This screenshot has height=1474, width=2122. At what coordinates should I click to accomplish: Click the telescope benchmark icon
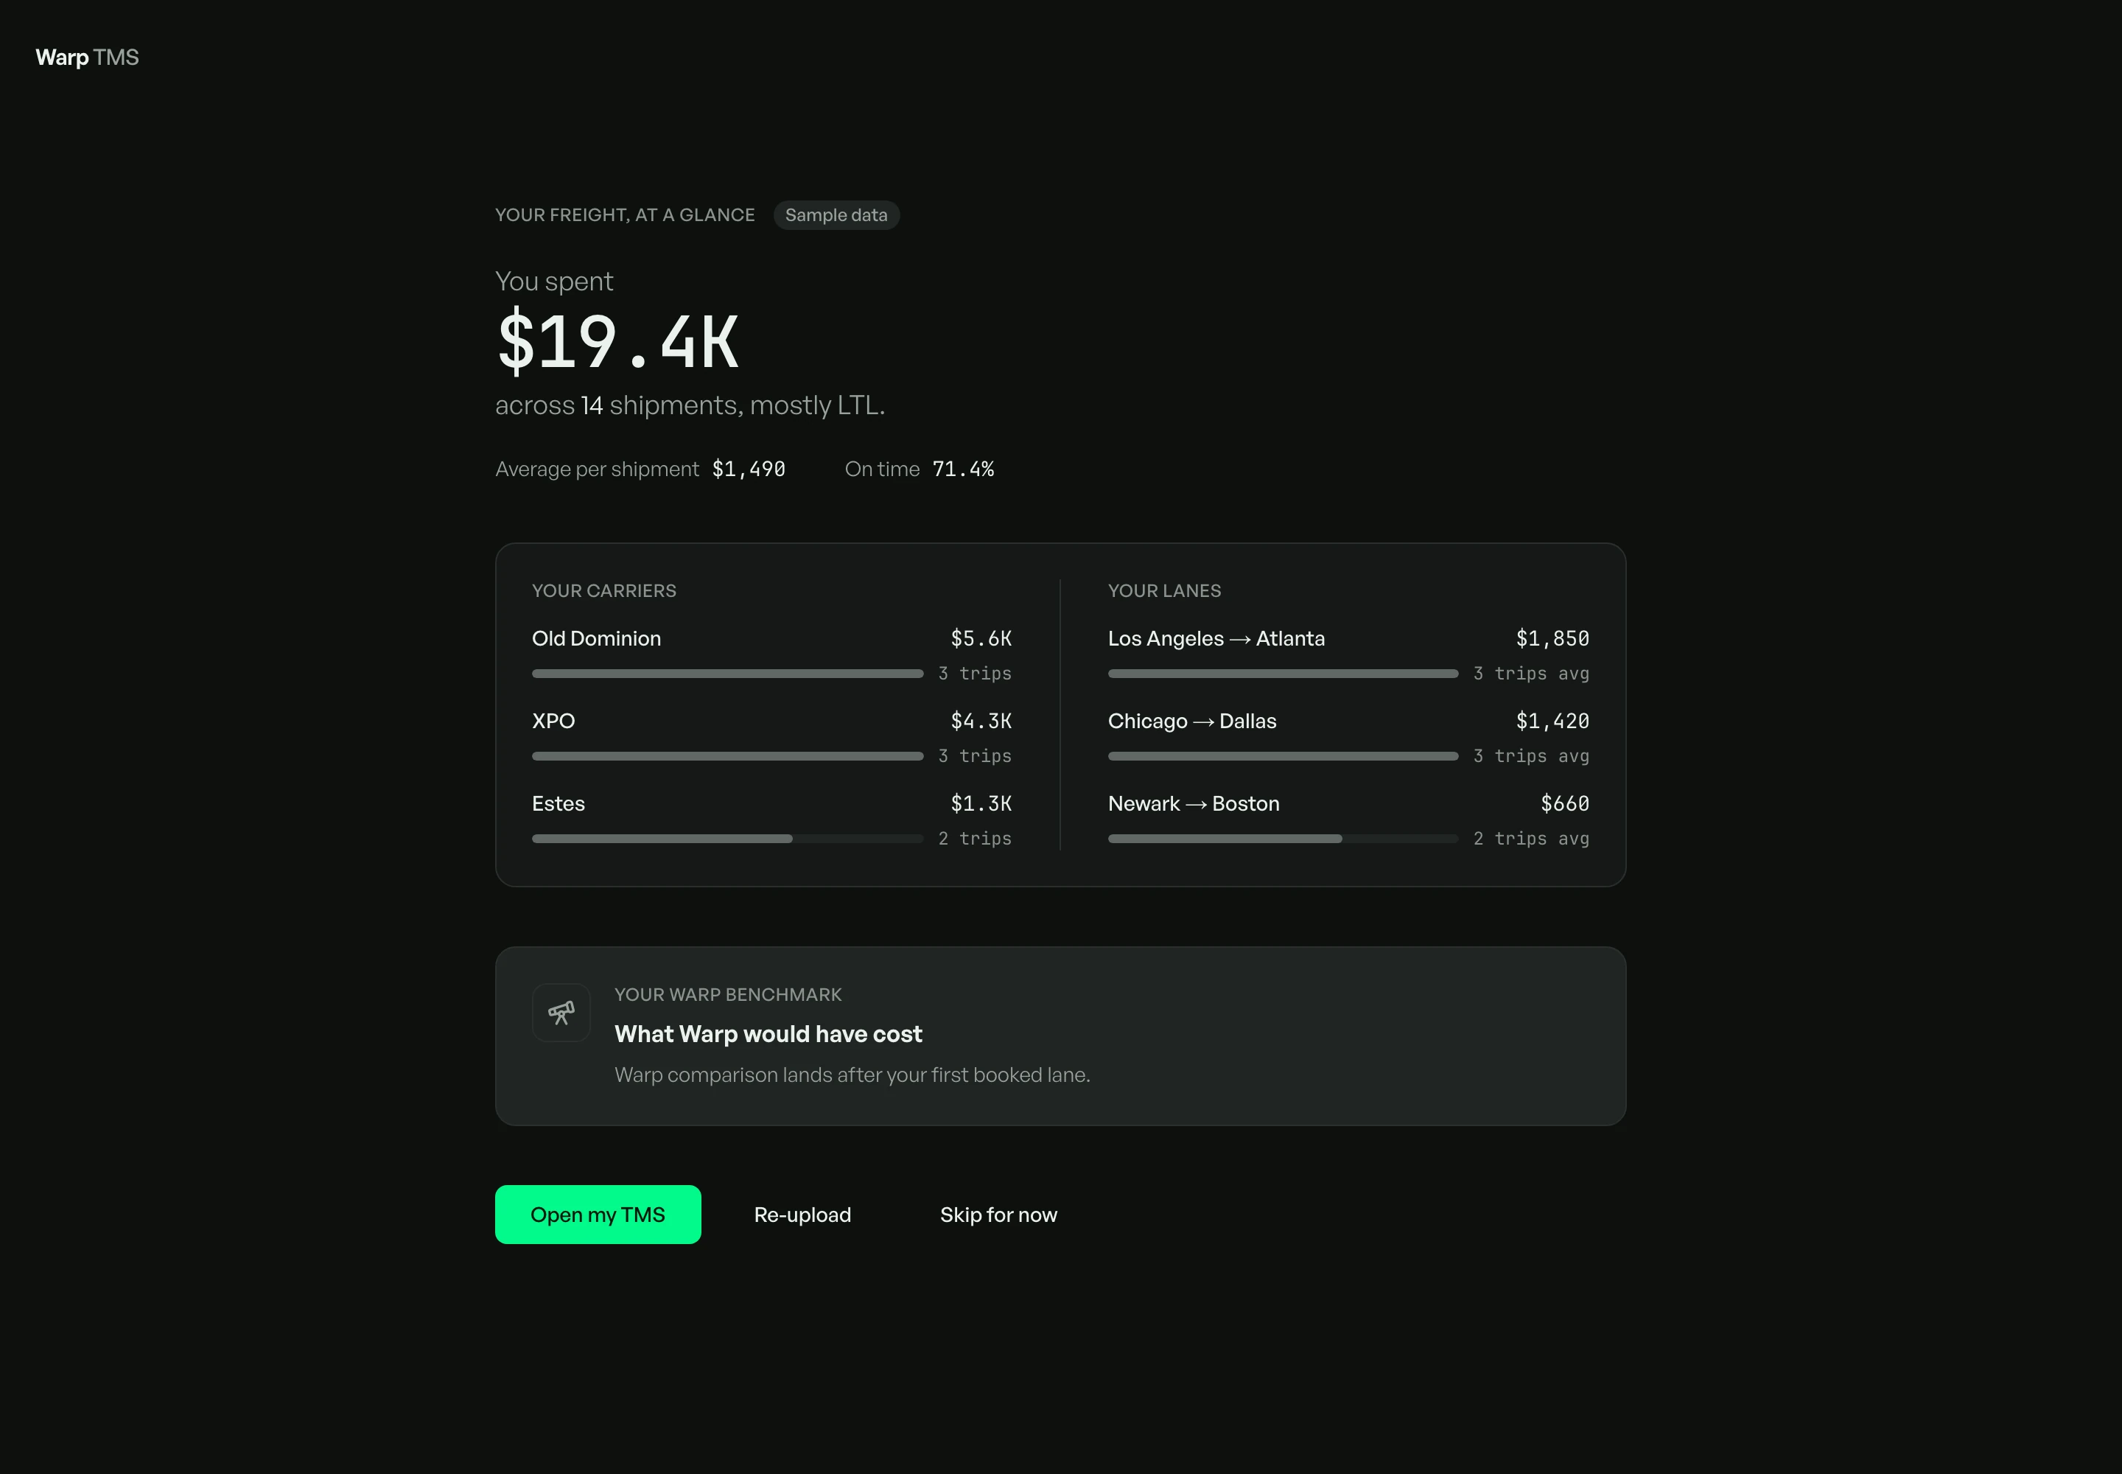tap(561, 1012)
